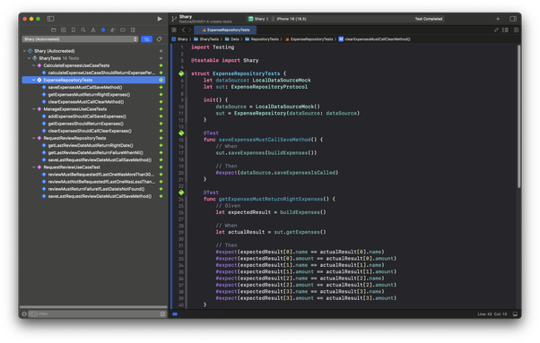Open the Shary (Autocreated) test plan dropdown
The width and height of the screenshot is (540, 343).
(x=80, y=39)
